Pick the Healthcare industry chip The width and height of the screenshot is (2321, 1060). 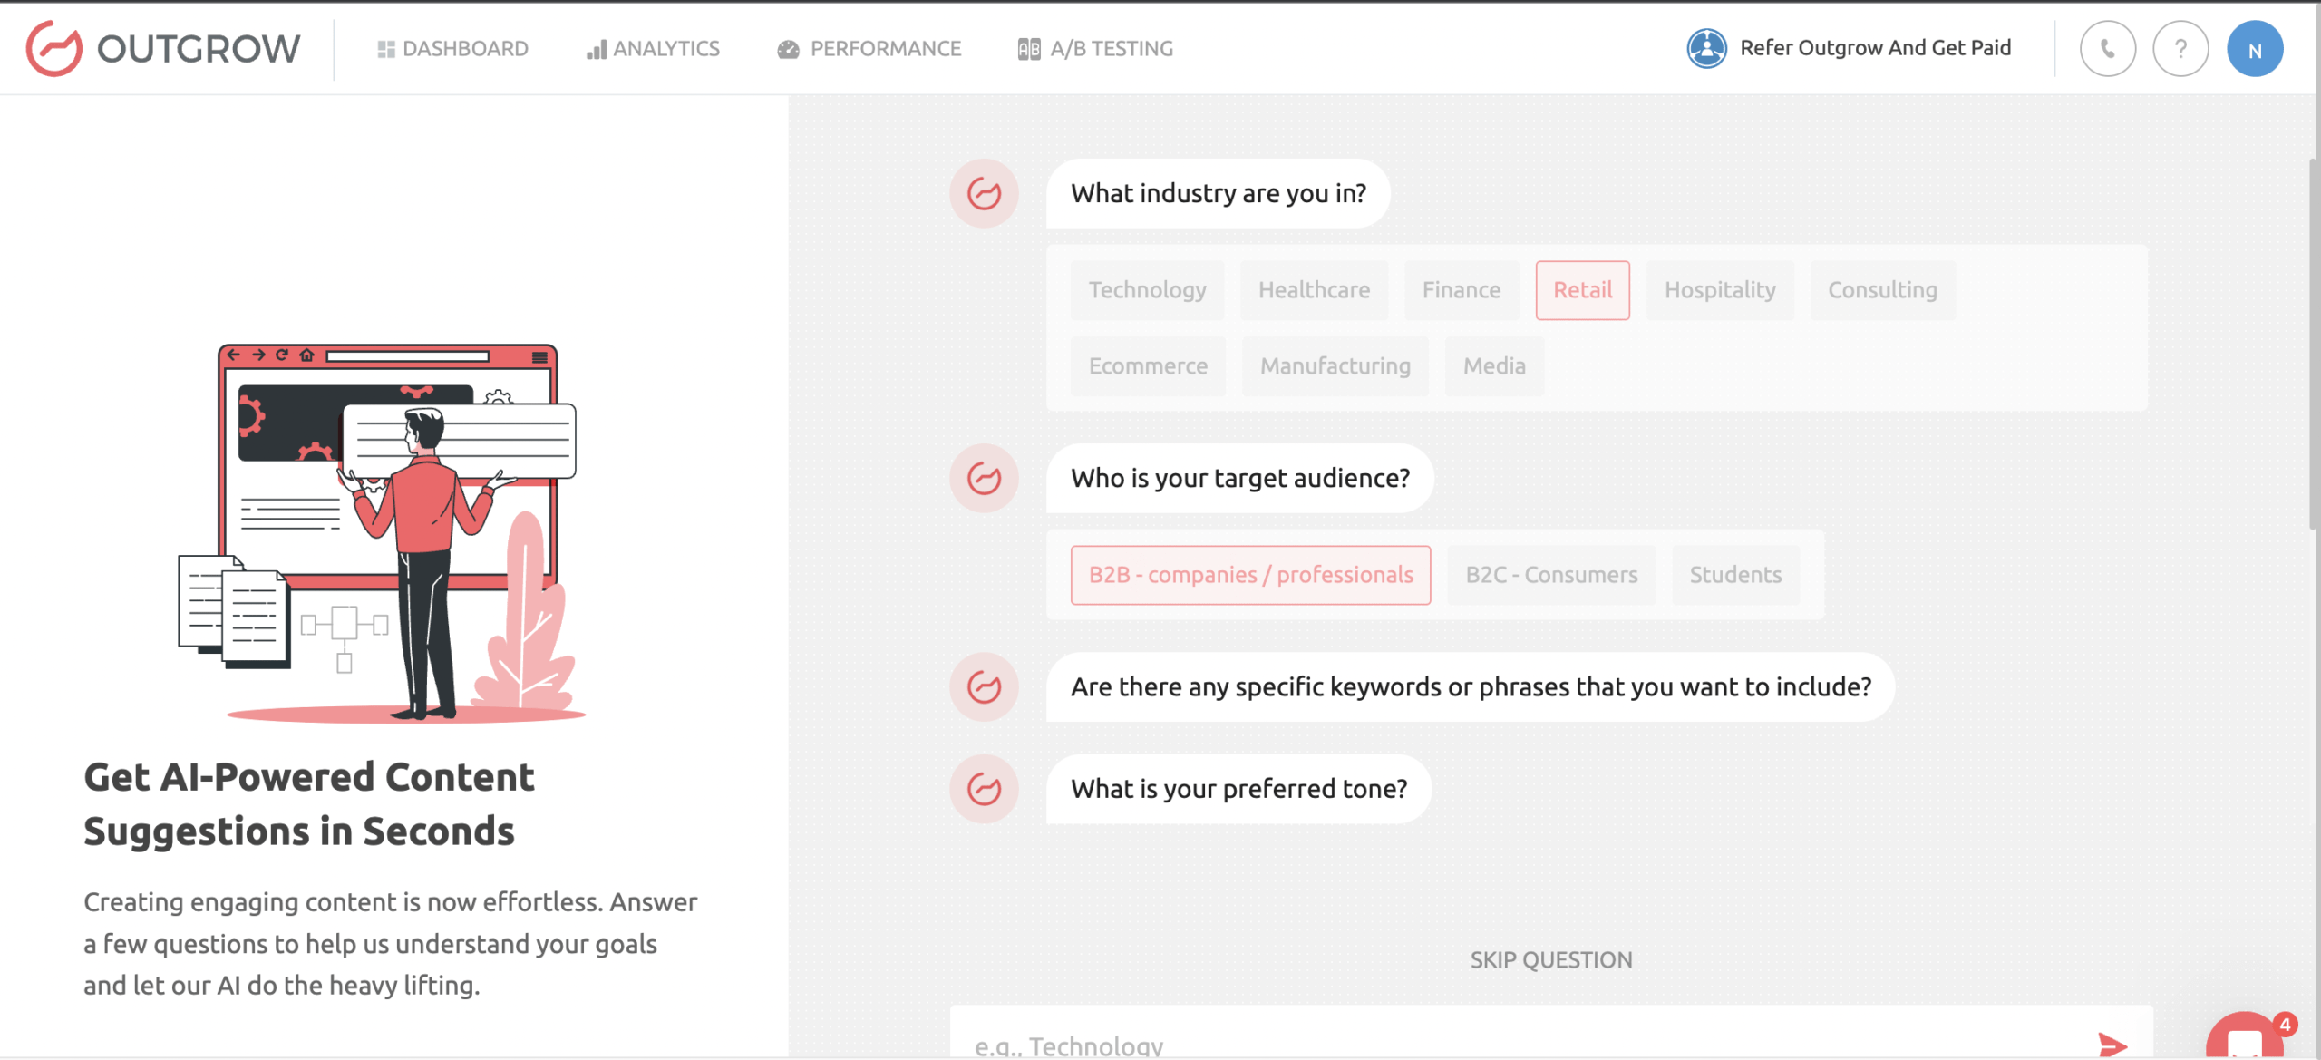click(1314, 290)
